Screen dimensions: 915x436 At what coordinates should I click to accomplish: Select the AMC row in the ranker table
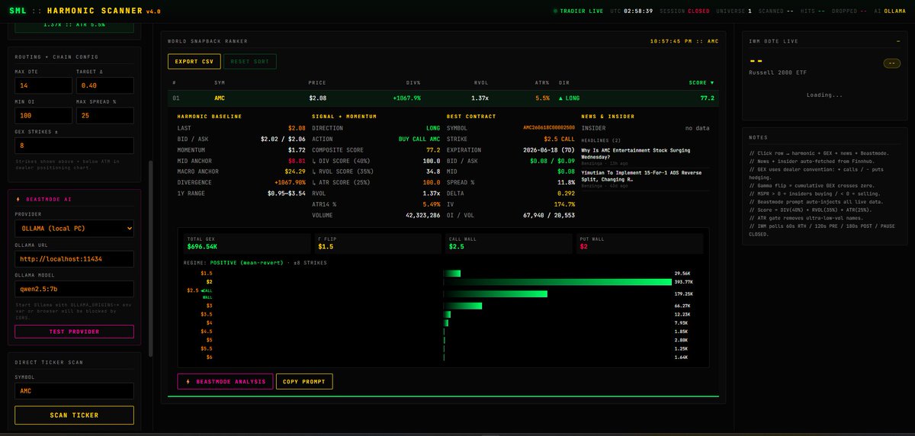tap(443, 98)
